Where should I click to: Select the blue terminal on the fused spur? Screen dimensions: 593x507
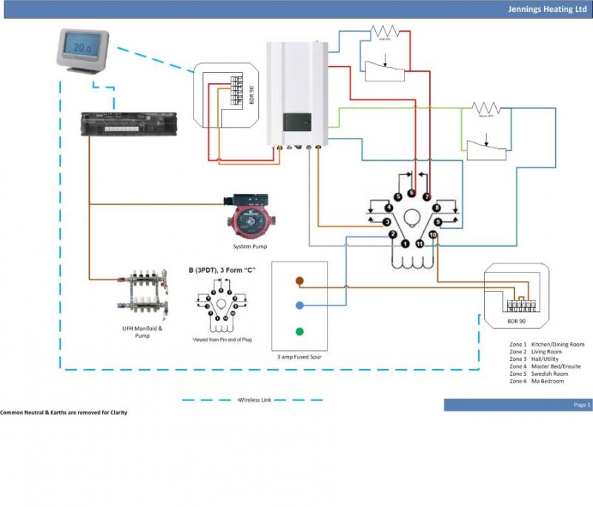299,305
